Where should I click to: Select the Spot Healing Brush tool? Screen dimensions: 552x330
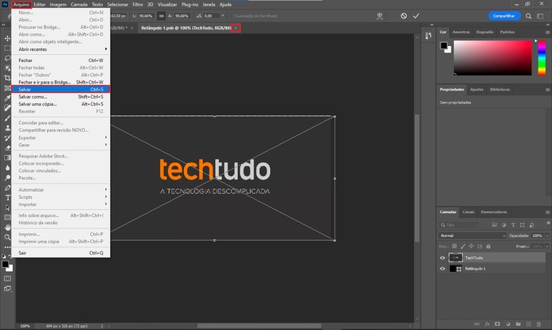7,108
